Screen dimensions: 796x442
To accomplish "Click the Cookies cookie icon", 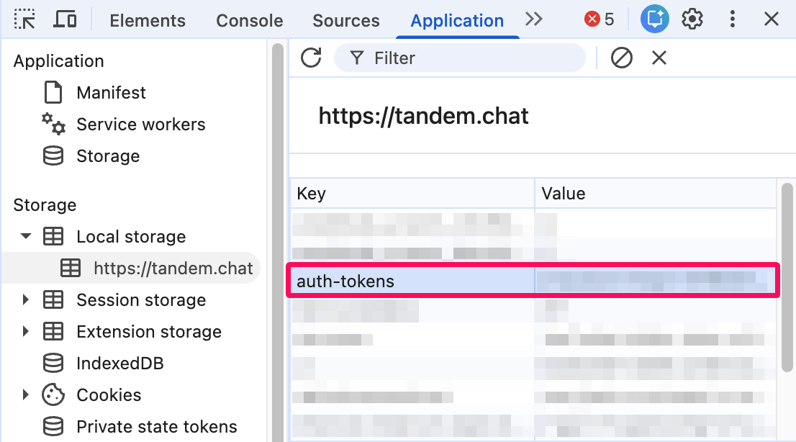I will pos(53,394).
